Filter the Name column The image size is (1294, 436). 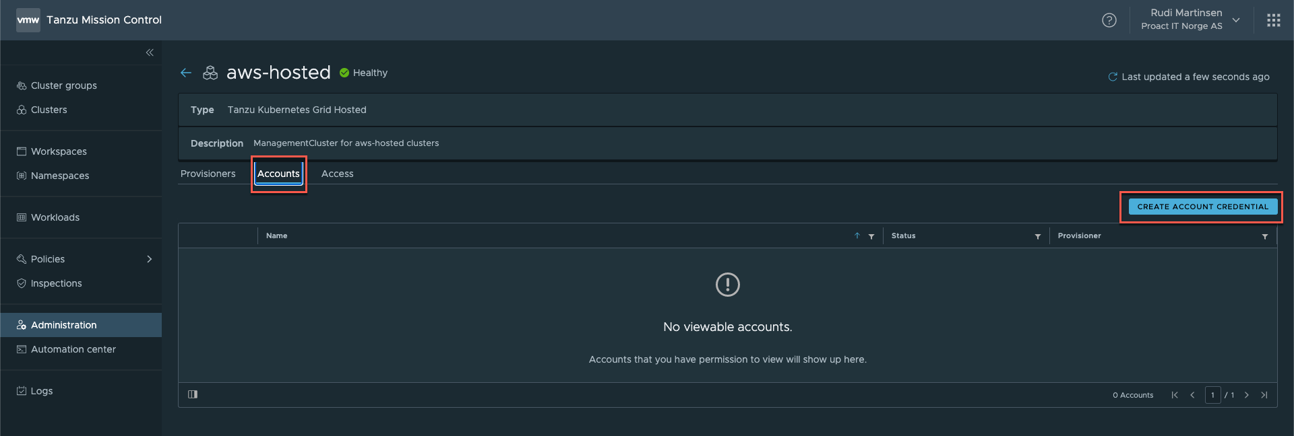(871, 236)
